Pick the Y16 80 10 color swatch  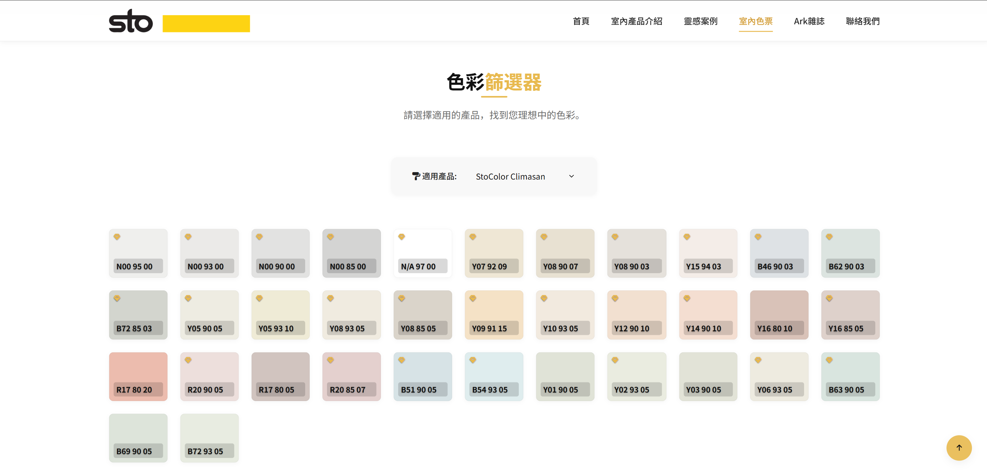coord(779,315)
